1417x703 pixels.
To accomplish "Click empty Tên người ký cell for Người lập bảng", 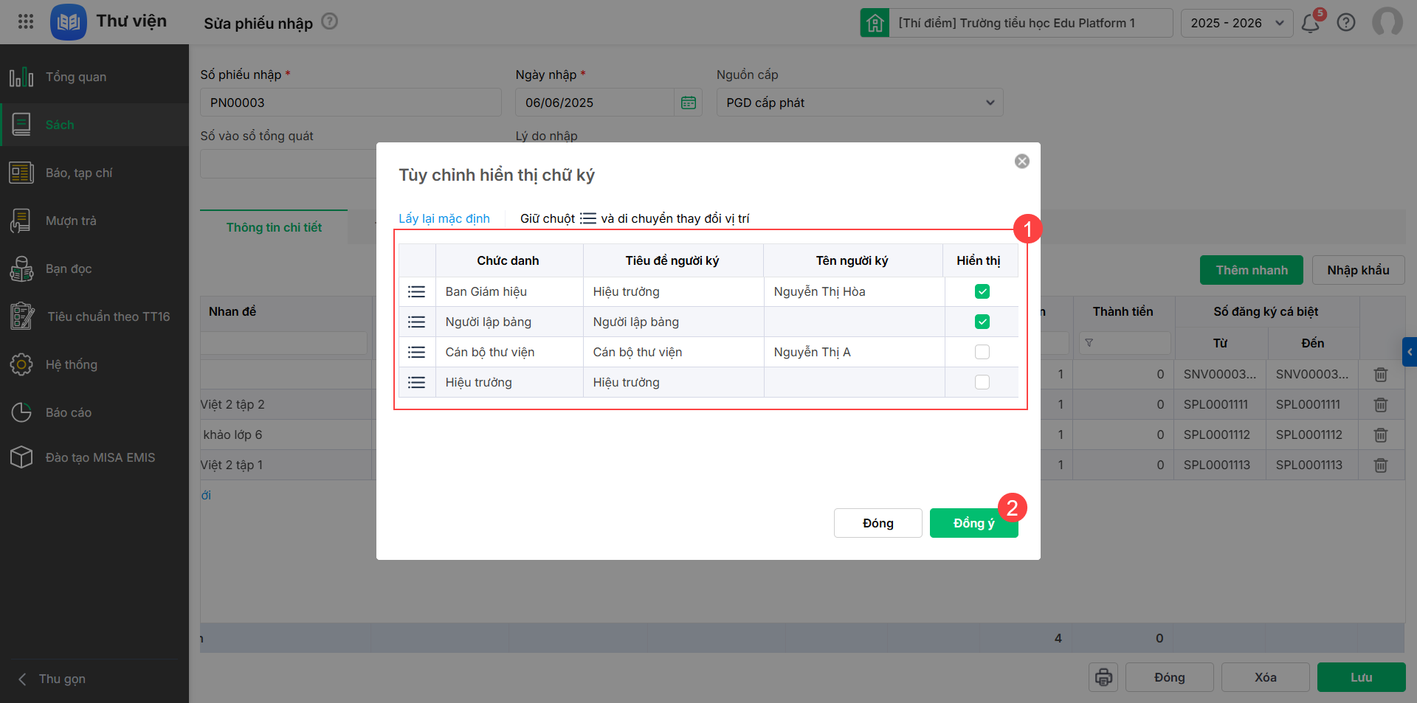I will point(854,322).
